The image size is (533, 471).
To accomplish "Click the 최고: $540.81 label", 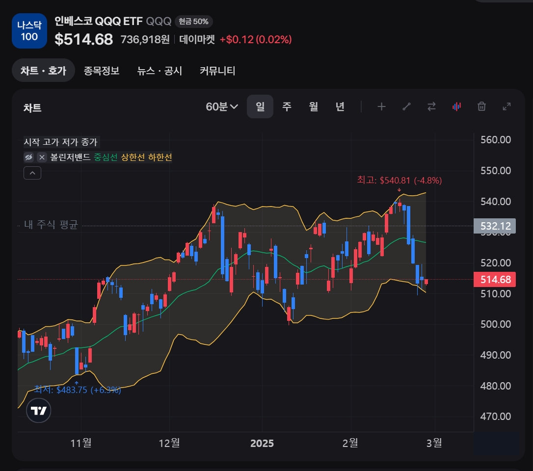I will coord(400,180).
